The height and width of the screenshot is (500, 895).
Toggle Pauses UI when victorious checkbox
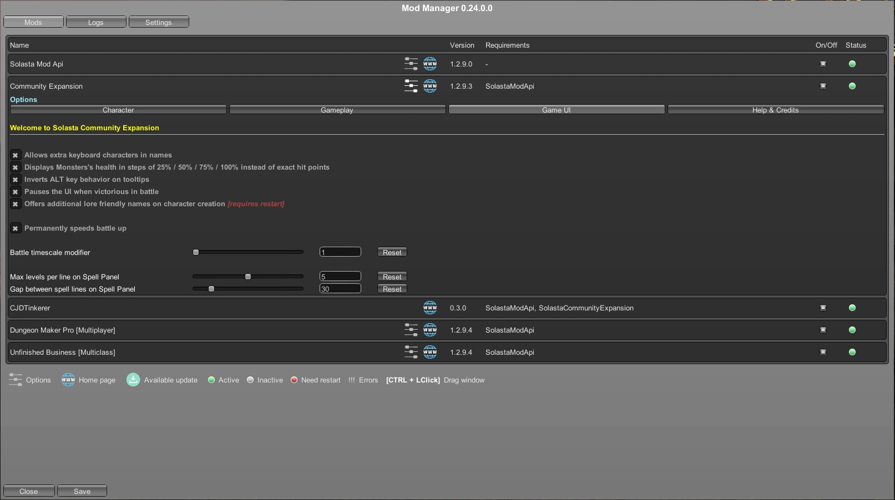pos(16,192)
